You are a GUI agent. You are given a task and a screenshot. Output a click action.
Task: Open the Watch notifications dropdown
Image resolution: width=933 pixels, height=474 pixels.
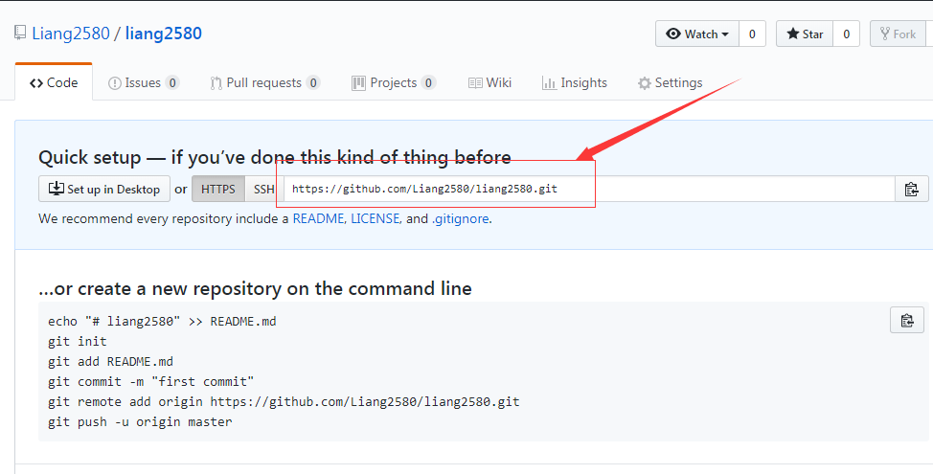(x=697, y=34)
